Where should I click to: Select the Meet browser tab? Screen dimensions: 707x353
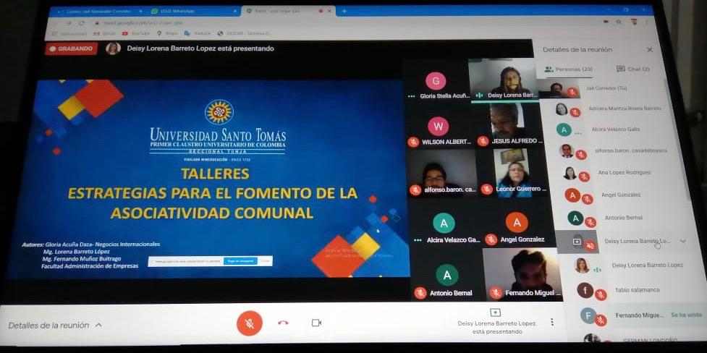pyautogui.click(x=289, y=11)
